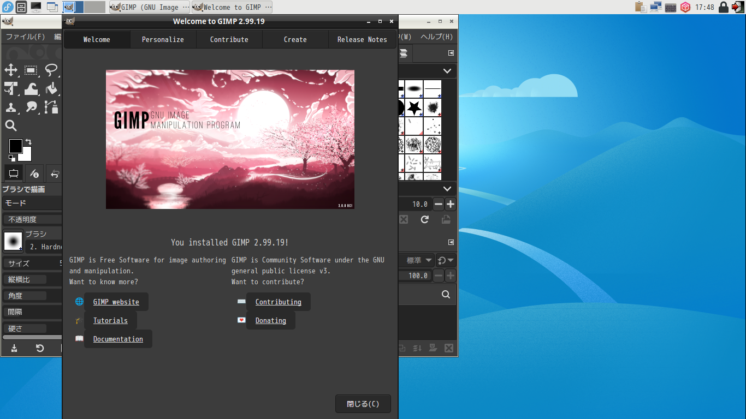Switch to GIMP (GNU Image taskbar window
This screenshot has height=419, width=746.
coord(150,7)
